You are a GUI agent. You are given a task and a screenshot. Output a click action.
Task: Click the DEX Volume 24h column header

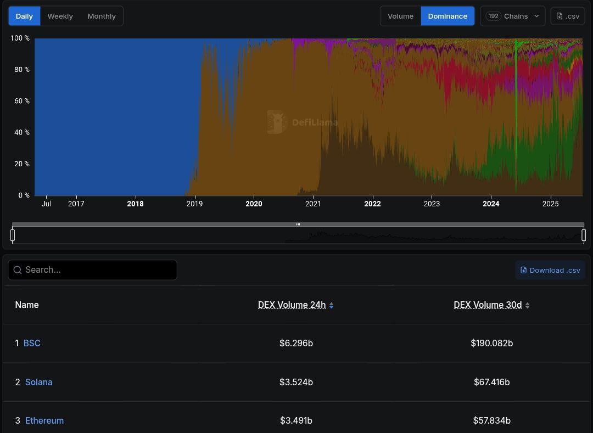pos(292,305)
